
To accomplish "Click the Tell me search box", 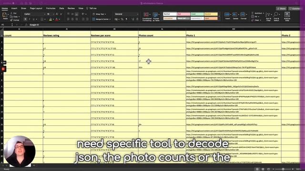I will (91, 9).
